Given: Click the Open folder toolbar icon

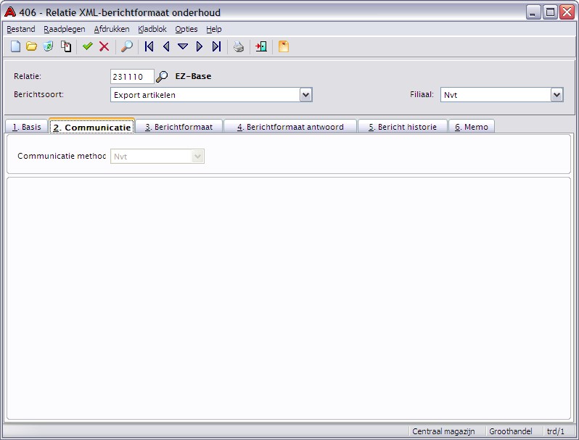Looking at the screenshot, I should [32, 46].
